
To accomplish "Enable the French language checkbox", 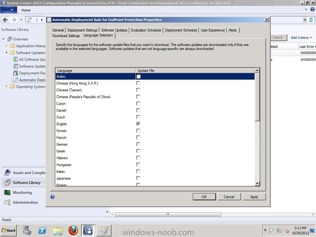I will coord(138,137).
